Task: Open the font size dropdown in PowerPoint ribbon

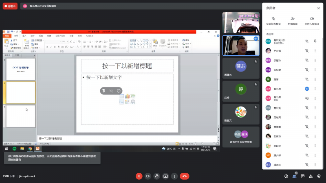Action: (68, 42)
